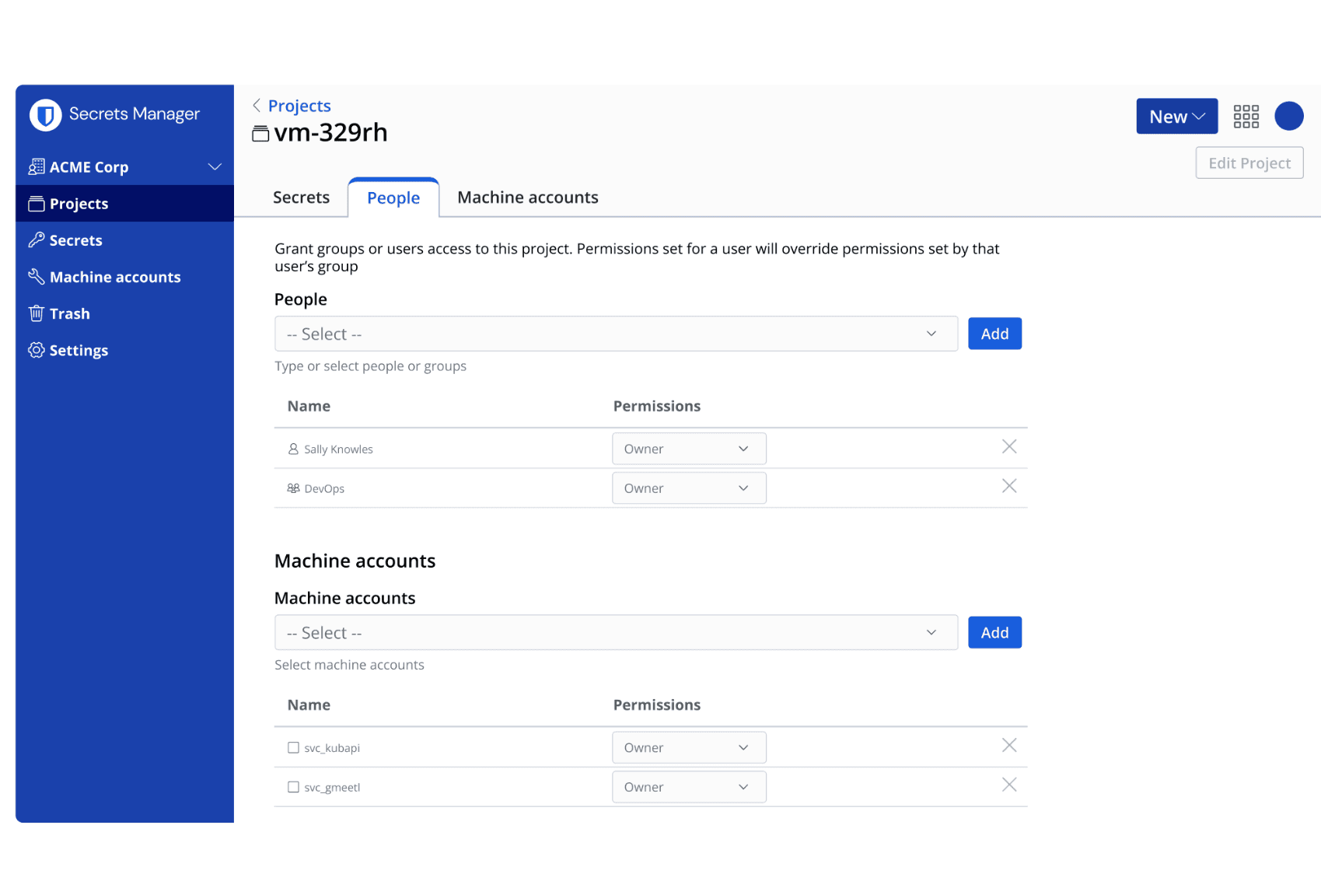The width and height of the screenshot is (1321, 881).
Task: Click the svc_kubapi checkbox icon
Action: pyautogui.click(x=293, y=748)
